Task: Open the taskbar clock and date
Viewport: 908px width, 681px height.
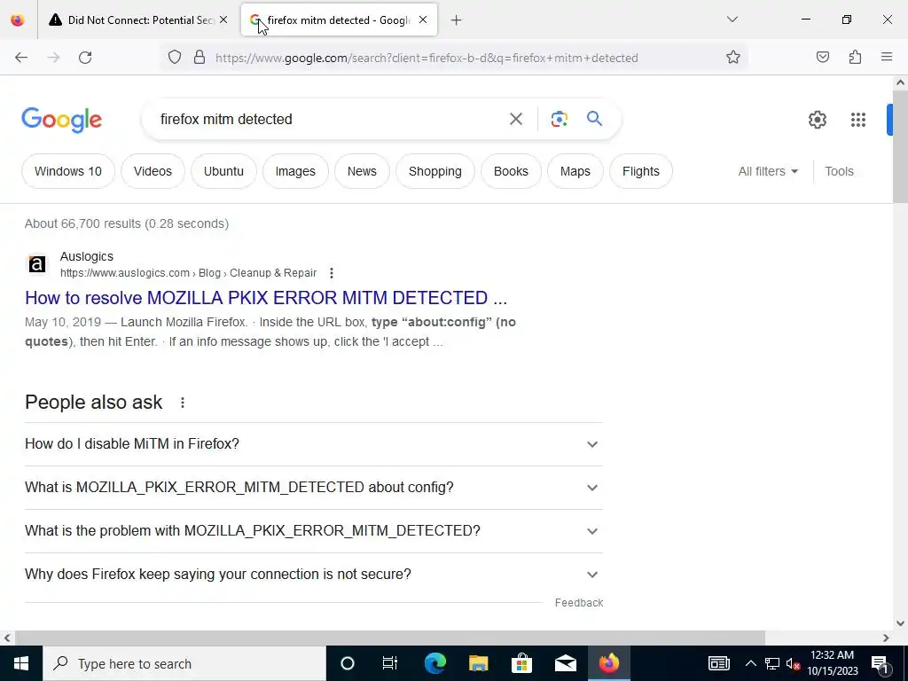Action: click(833, 663)
